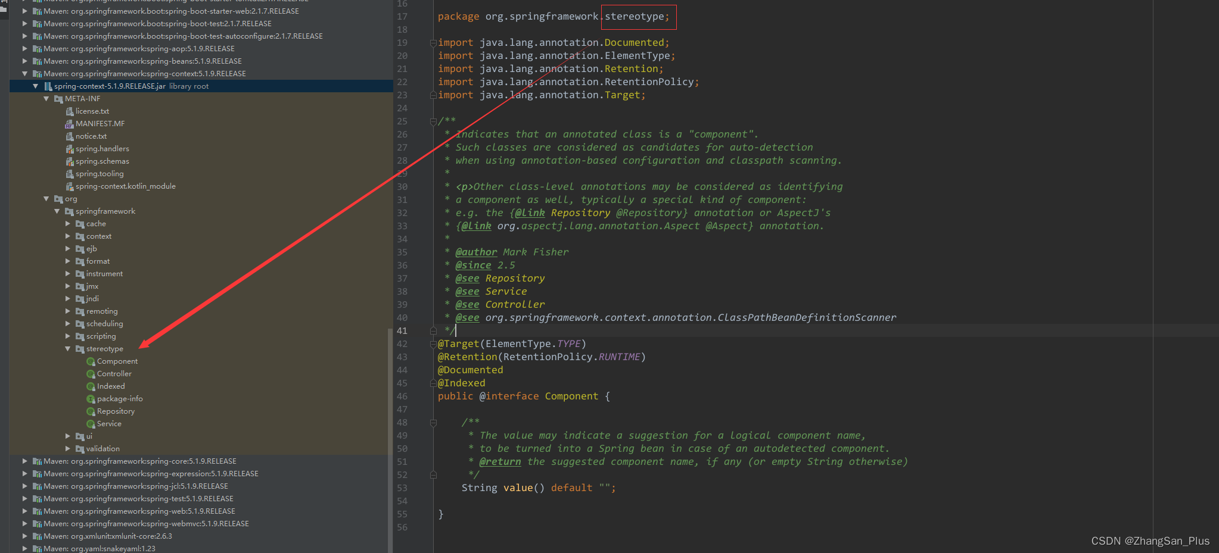Click the spring-context jar library root icon

[48, 86]
